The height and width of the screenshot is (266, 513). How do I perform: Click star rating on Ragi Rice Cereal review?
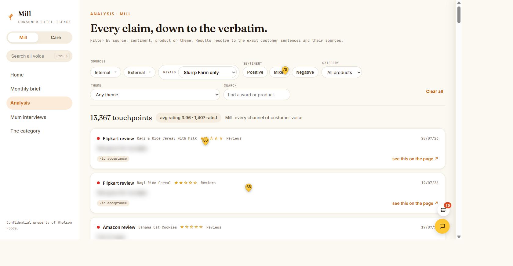[186, 183]
